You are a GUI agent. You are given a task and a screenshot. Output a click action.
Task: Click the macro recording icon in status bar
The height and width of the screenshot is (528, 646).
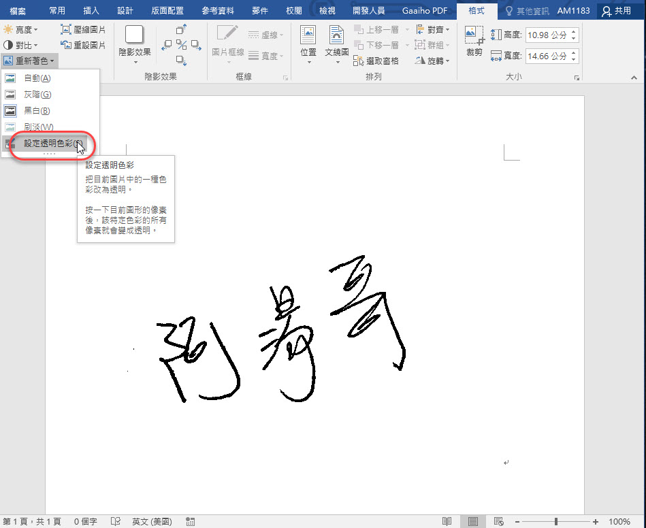click(x=191, y=521)
